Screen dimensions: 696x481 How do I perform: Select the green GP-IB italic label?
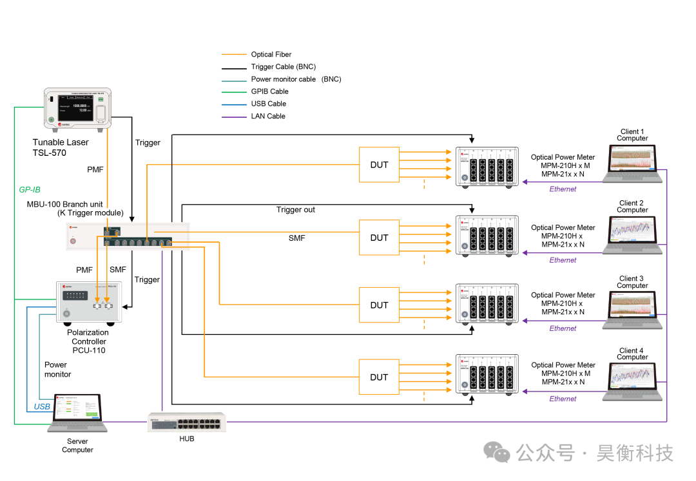point(30,190)
